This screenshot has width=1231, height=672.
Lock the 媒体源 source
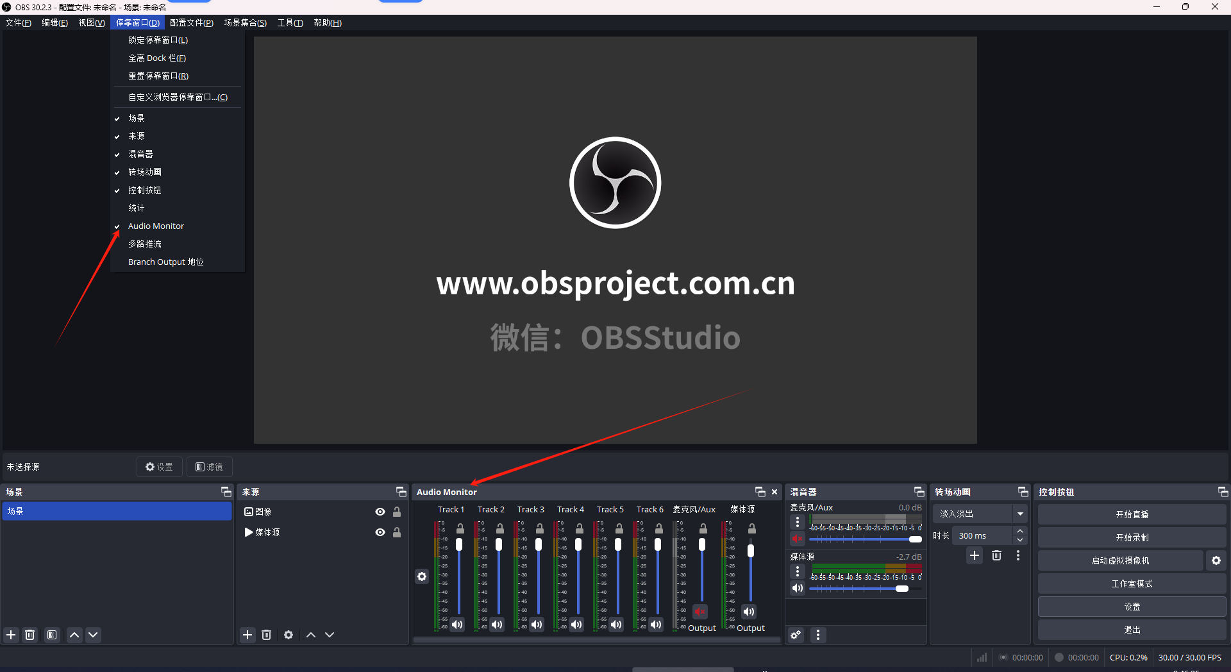point(397,532)
